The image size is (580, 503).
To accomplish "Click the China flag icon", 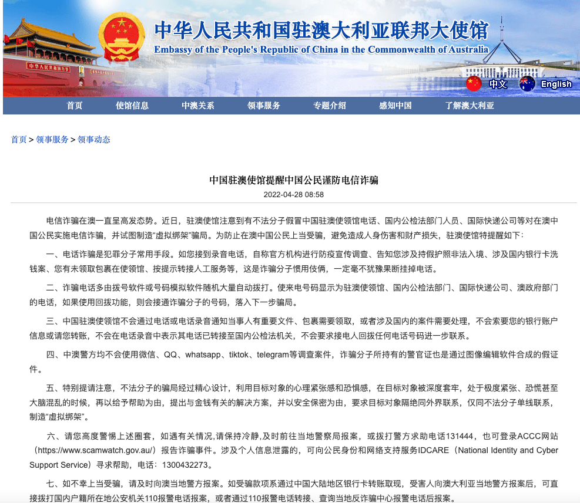I will click(x=474, y=84).
